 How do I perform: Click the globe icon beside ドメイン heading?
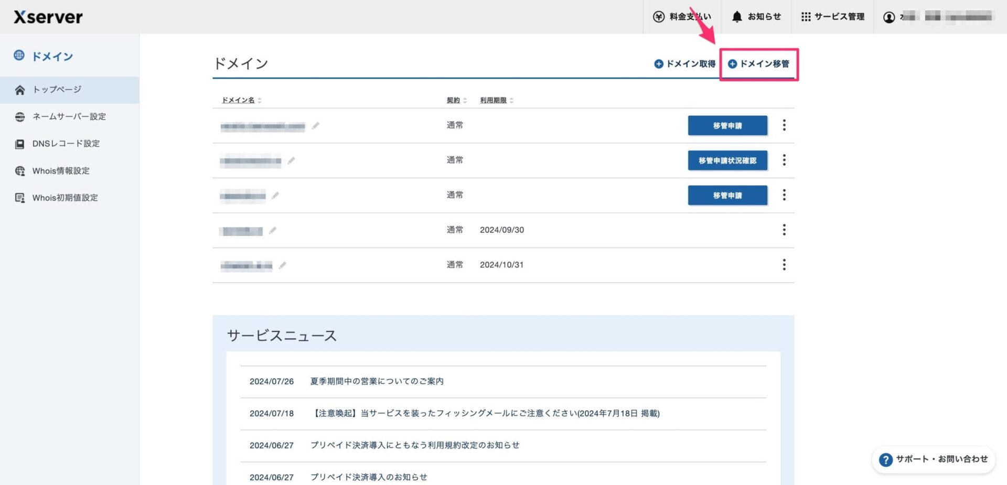(20, 56)
